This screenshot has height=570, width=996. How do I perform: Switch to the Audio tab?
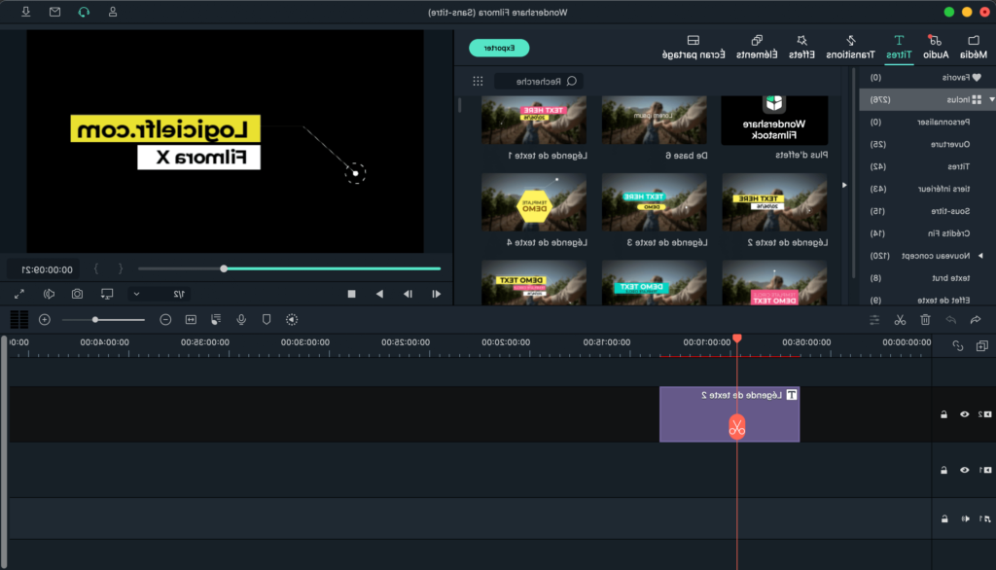936,47
